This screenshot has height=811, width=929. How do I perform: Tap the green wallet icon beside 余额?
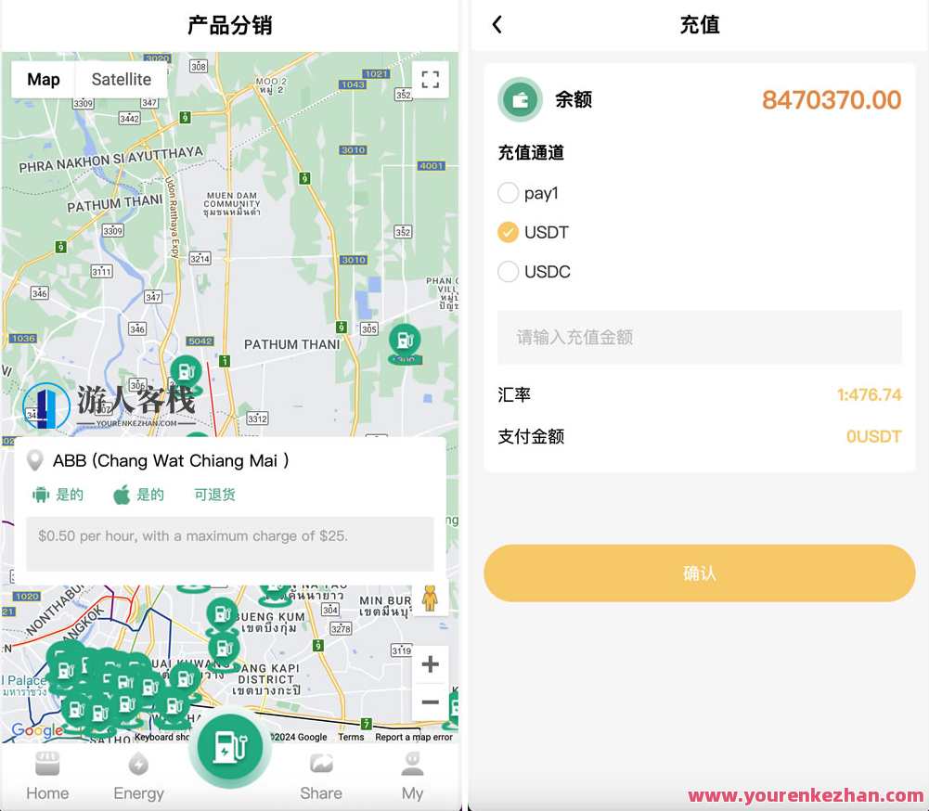tap(520, 99)
